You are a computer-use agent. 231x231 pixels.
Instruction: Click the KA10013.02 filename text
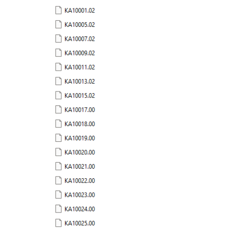point(79,81)
